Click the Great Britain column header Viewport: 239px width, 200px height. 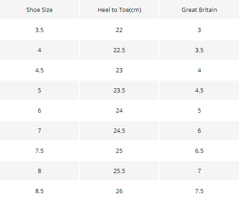point(199,10)
